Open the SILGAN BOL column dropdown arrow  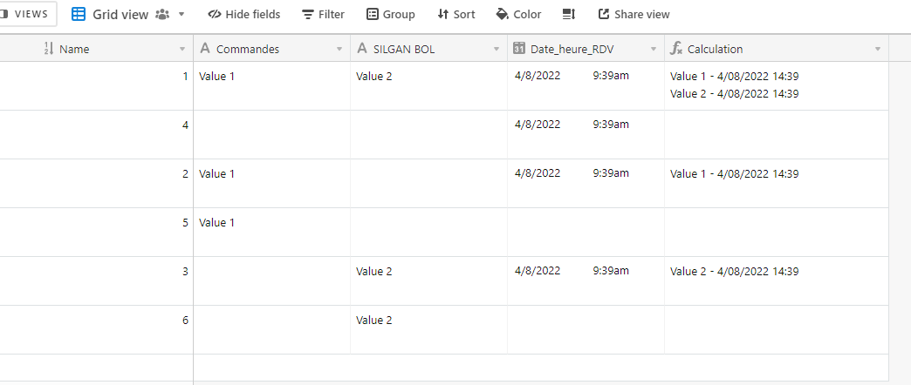pyautogui.click(x=497, y=50)
